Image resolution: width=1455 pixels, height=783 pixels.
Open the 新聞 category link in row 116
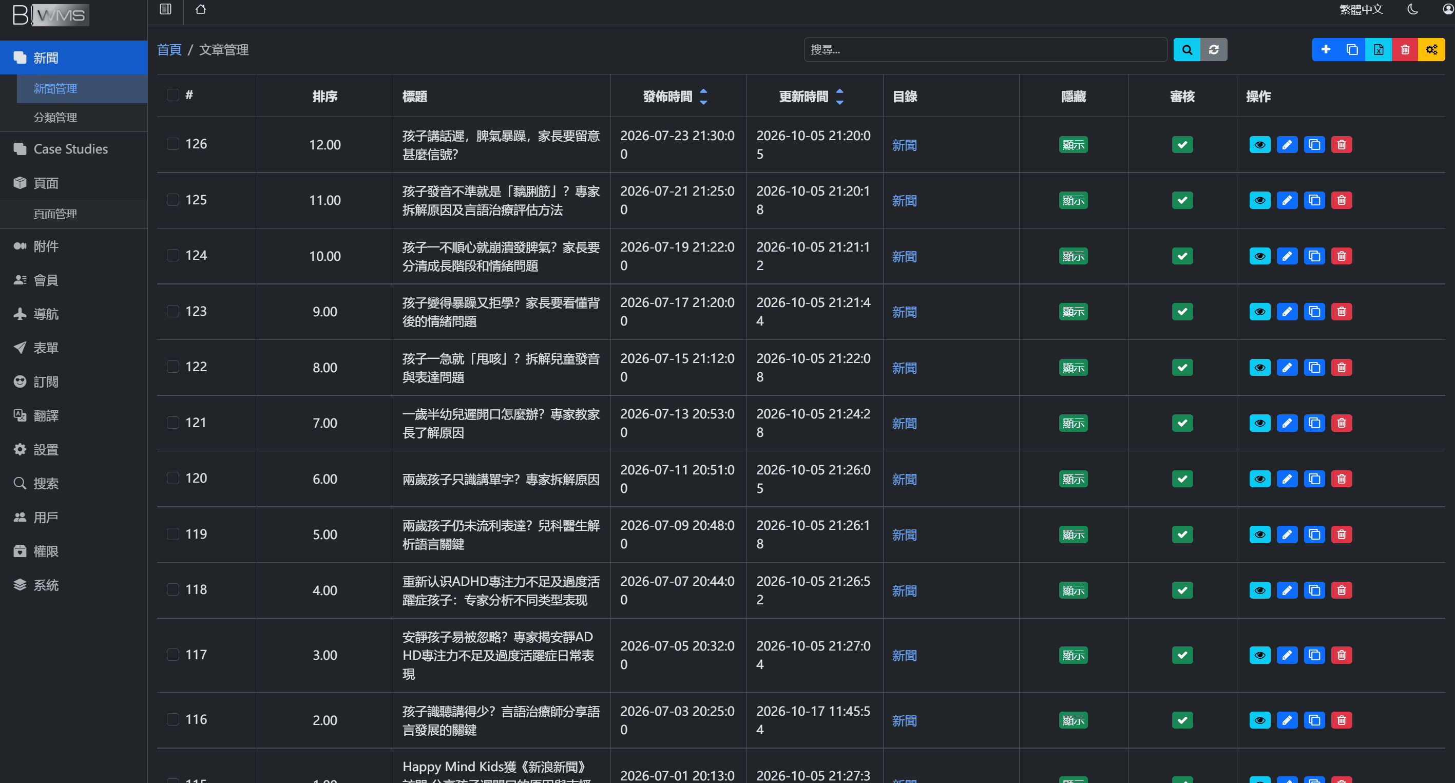point(904,720)
